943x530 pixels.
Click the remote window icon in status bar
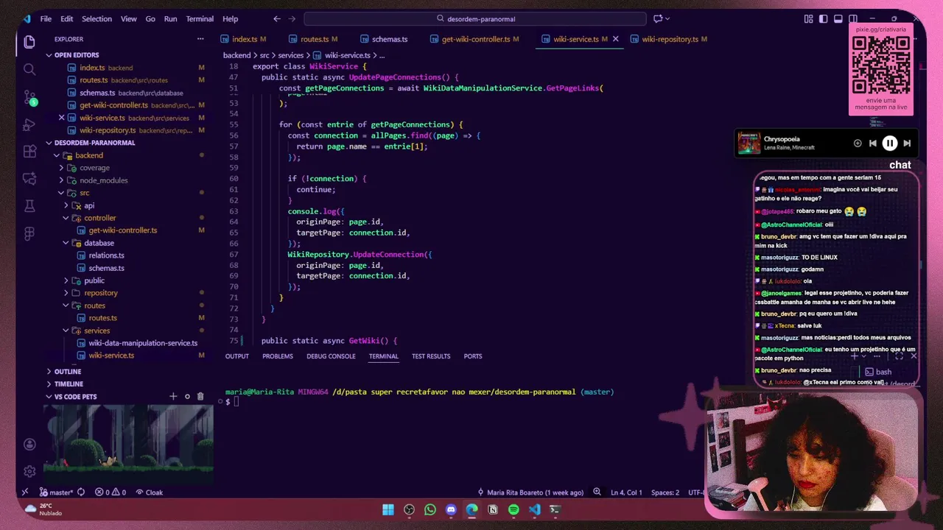[x=25, y=492]
